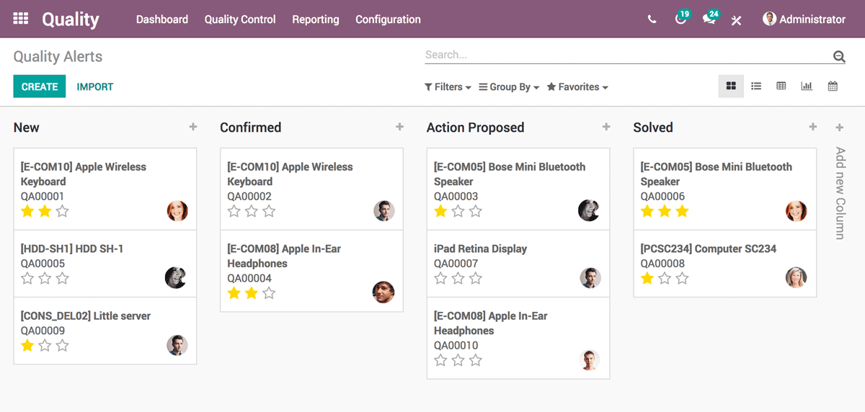Open conversations icon with 24 badge
The width and height of the screenshot is (865, 412).
709,19
